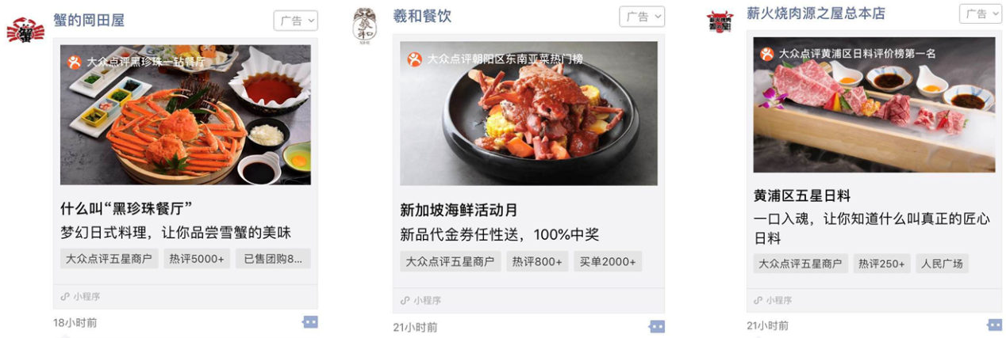Select the 买单2000+ tag
This screenshot has width=1006, height=338.
click(x=608, y=262)
